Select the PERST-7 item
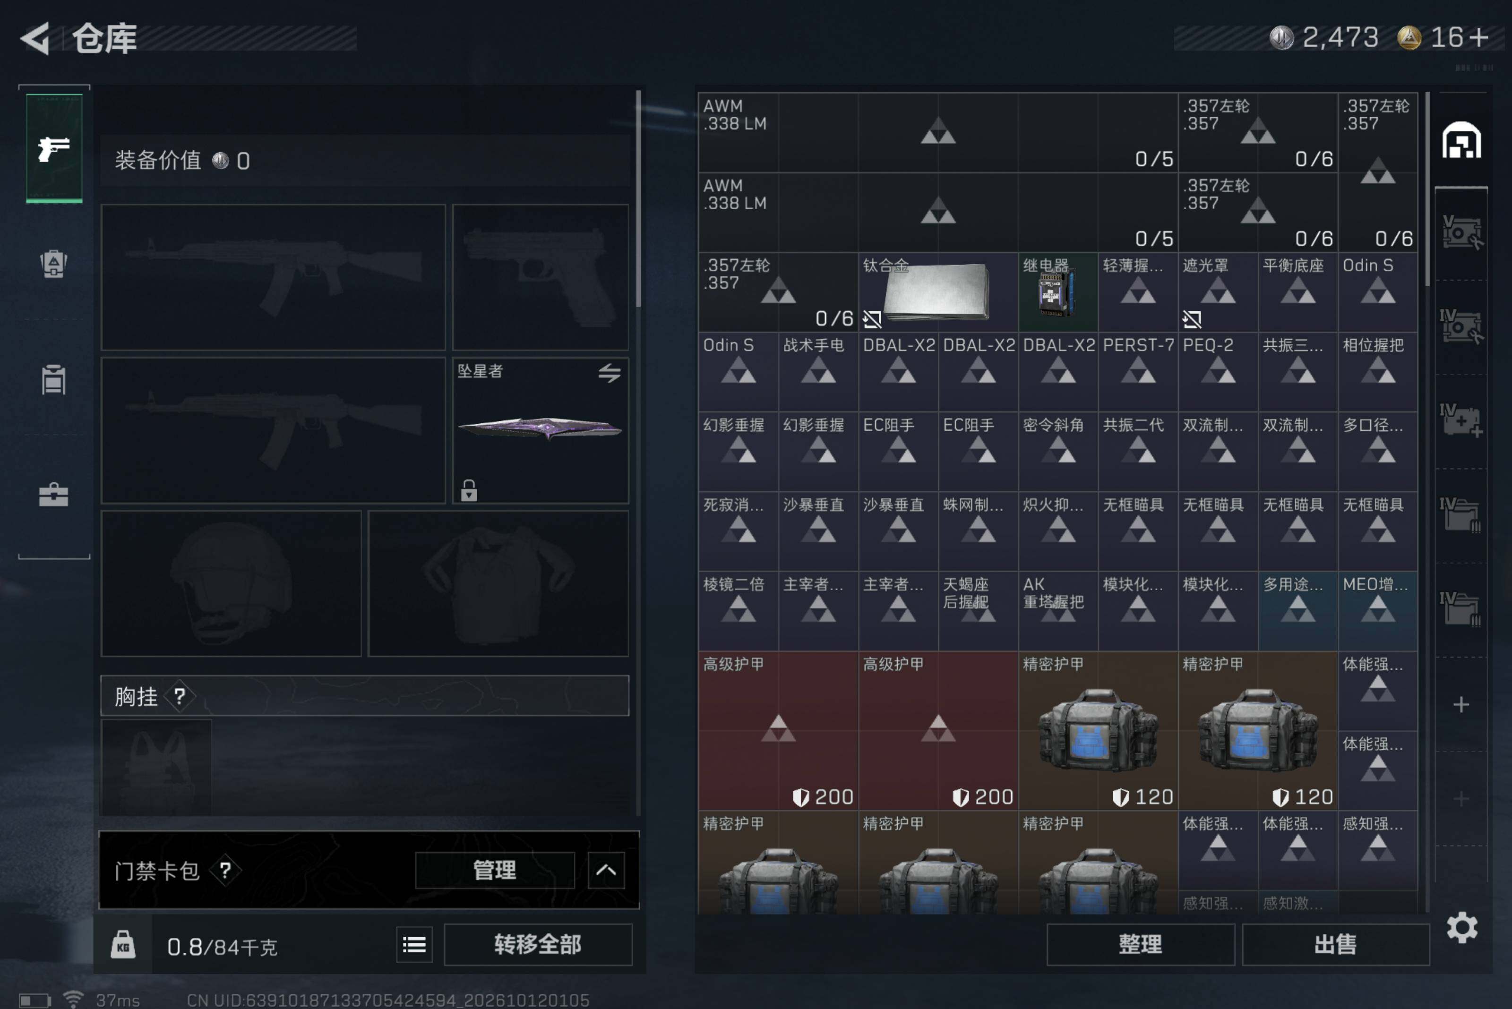The width and height of the screenshot is (1512, 1009). pos(1137,372)
